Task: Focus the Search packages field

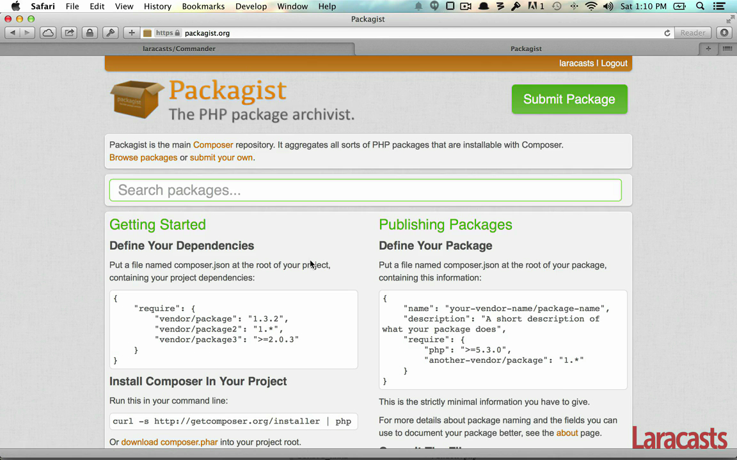Action: pyautogui.click(x=365, y=190)
